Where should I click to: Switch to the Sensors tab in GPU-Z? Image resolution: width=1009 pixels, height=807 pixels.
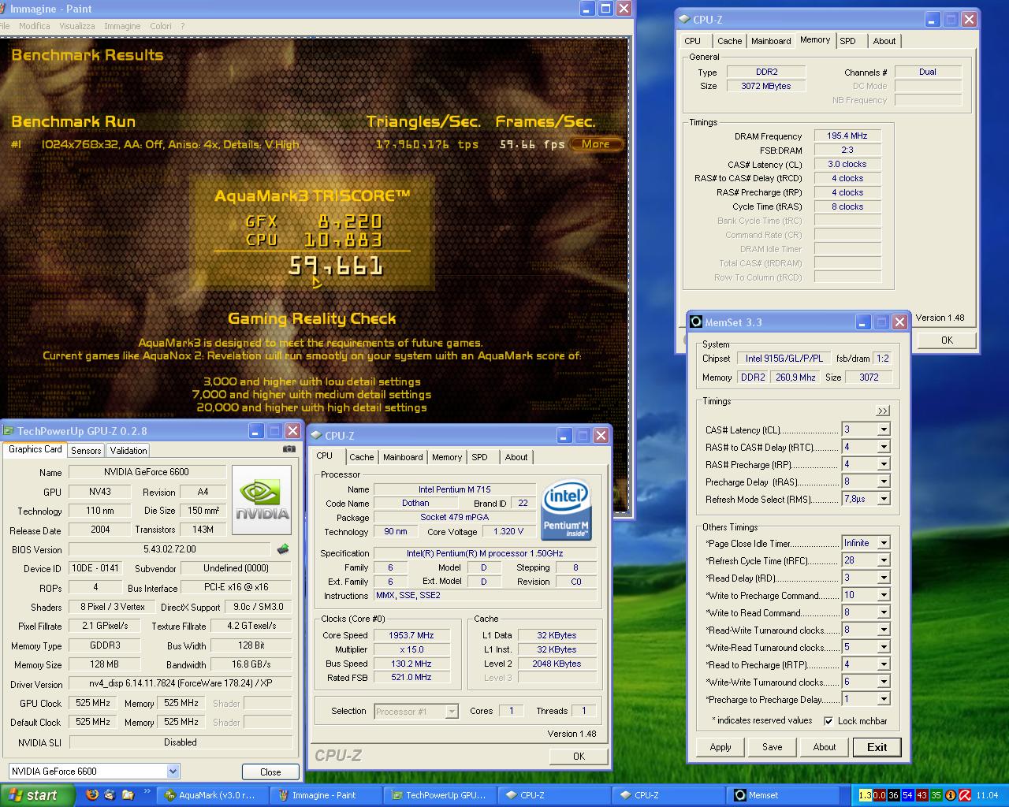(x=86, y=451)
